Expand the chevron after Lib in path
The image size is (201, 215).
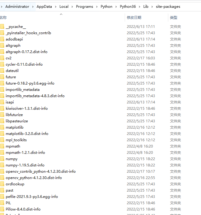coord(152,7)
